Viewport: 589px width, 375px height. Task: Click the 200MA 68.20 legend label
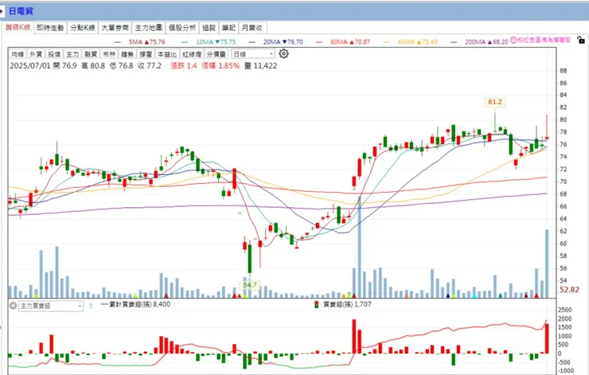pos(486,41)
